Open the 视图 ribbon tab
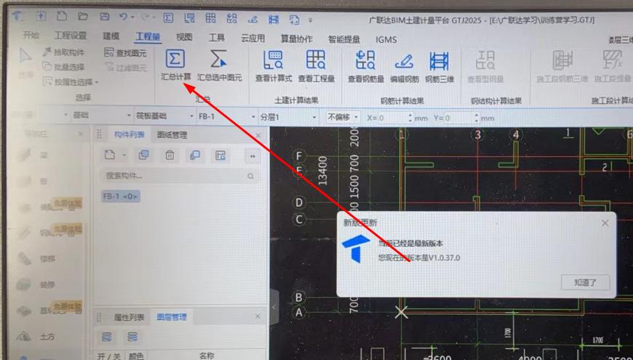Viewport: 633px width, 360px height. [x=184, y=37]
